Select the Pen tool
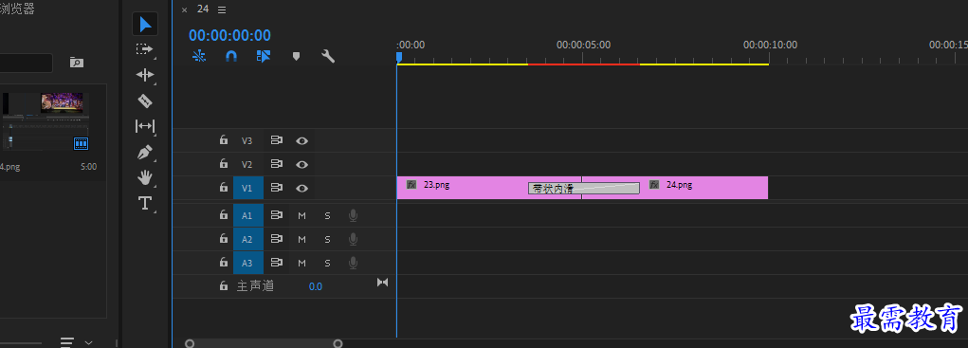The image size is (968, 348). (x=144, y=152)
